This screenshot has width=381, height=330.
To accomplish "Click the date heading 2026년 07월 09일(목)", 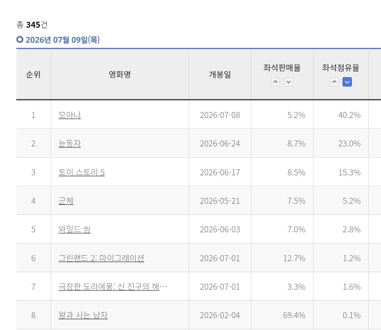I will pos(62,40).
